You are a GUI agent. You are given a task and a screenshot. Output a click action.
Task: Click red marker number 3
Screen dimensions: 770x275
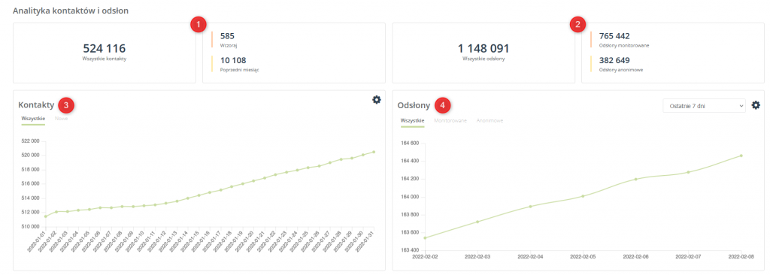click(x=66, y=104)
